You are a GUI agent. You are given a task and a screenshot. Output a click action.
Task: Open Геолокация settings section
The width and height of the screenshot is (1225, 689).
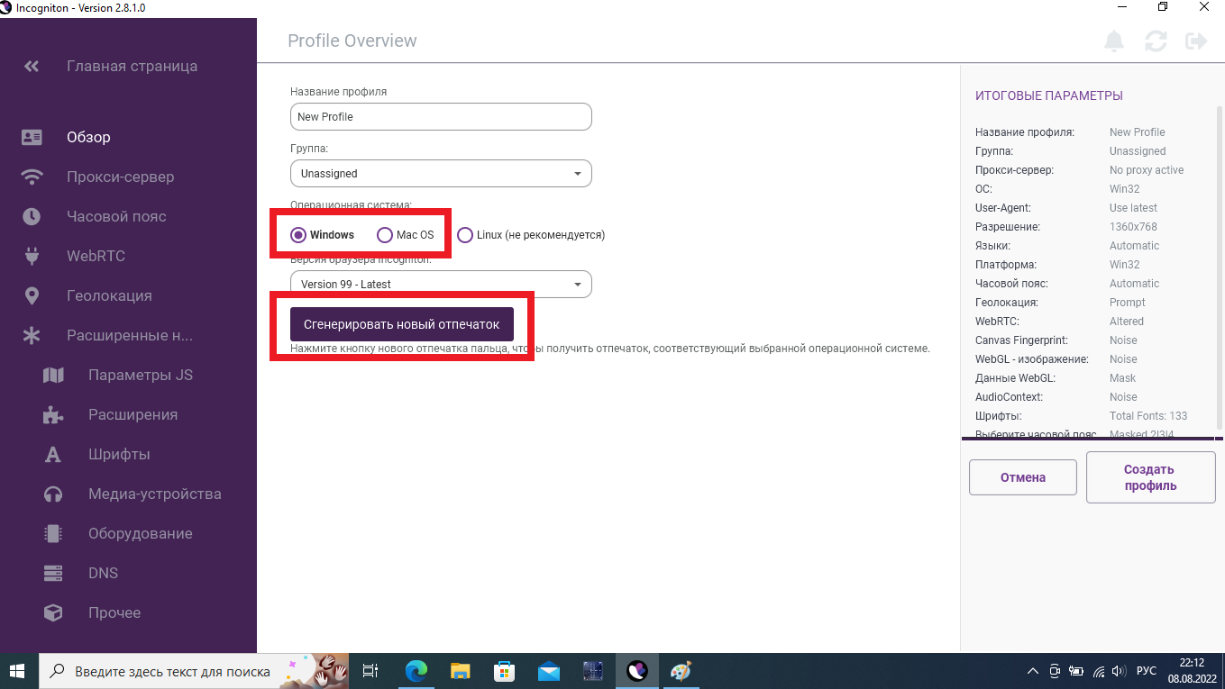[x=109, y=295]
